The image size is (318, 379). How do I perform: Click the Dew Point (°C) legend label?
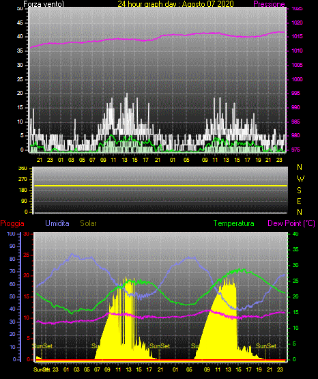tap(291, 223)
